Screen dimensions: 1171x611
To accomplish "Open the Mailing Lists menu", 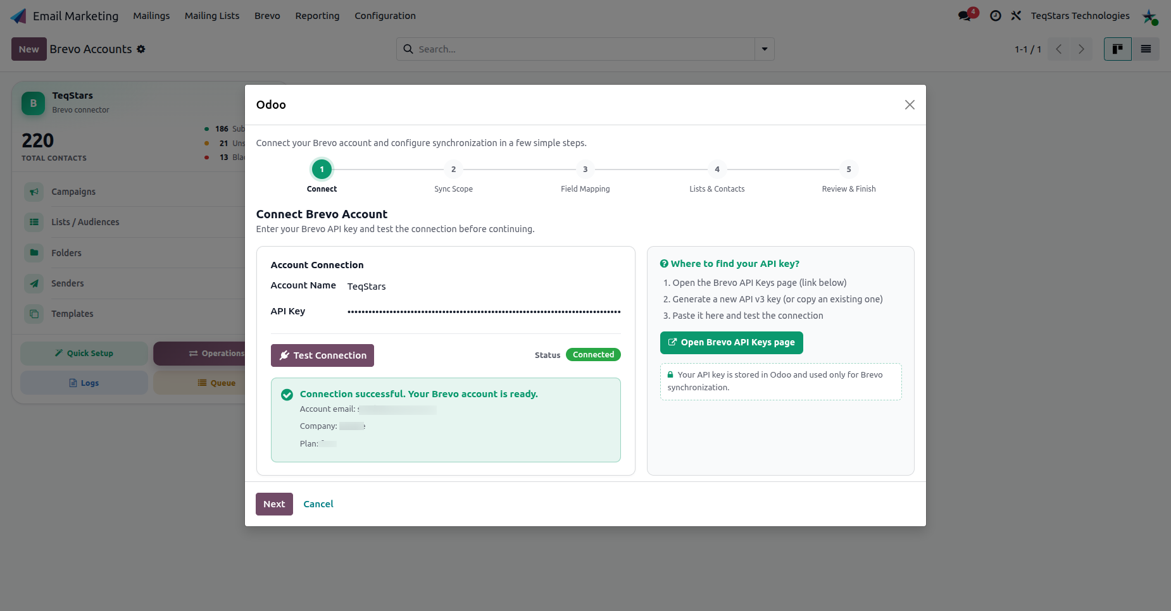I will point(212,16).
